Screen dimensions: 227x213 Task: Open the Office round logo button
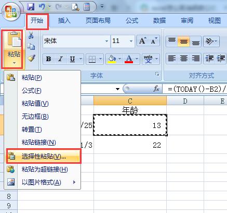pyautogui.click(x=11, y=12)
